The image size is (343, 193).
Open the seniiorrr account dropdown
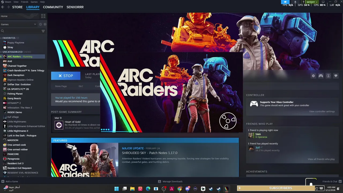point(312,2)
